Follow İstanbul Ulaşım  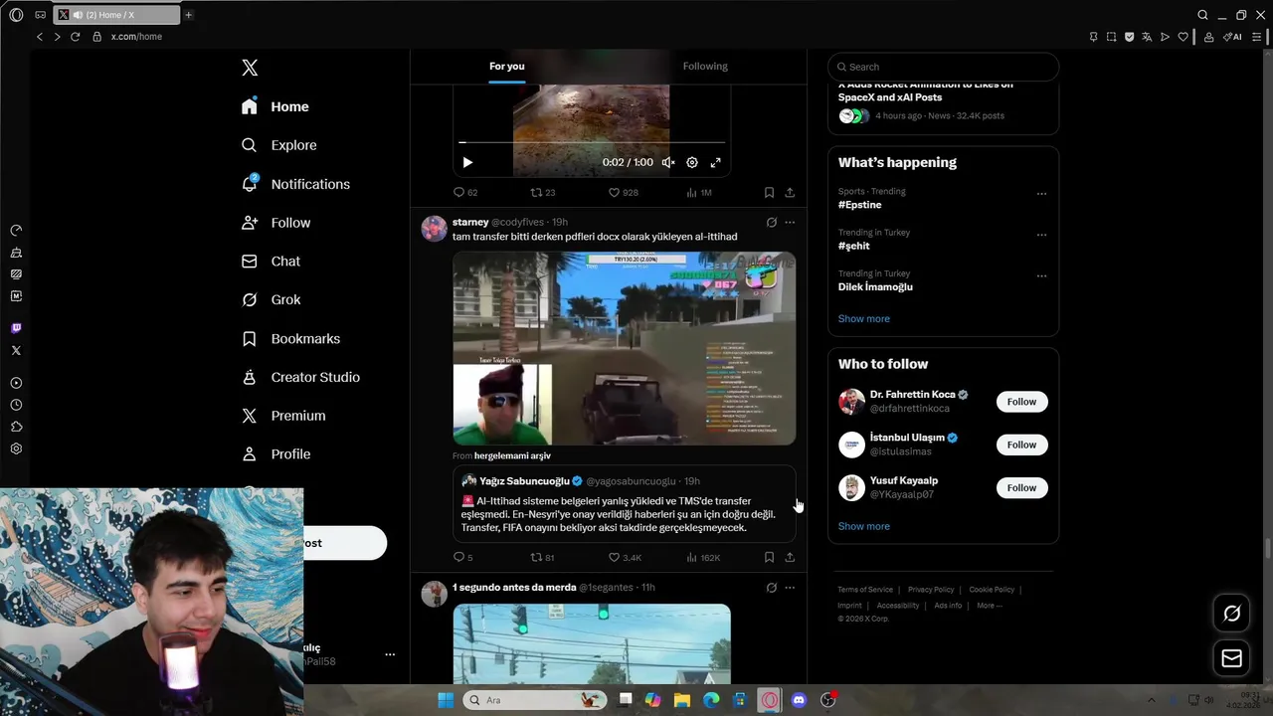[1021, 445]
